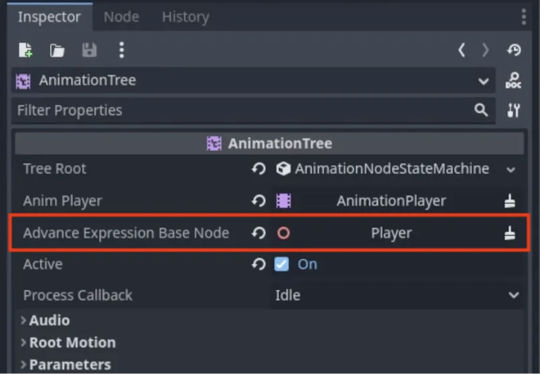Open the documentation DOC icon
540x374 pixels.
pos(513,80)
